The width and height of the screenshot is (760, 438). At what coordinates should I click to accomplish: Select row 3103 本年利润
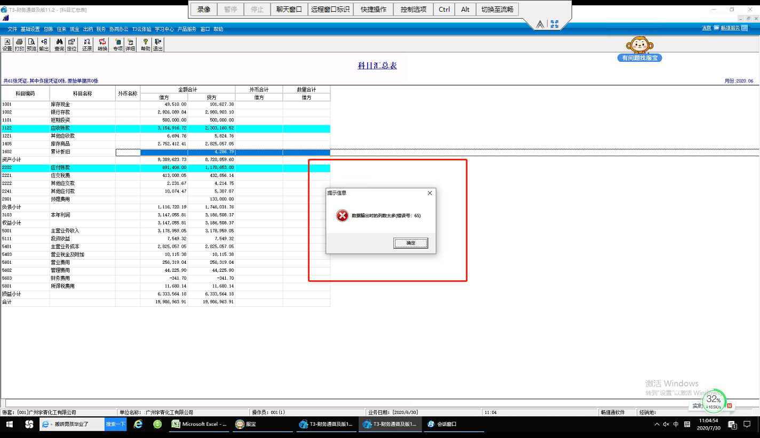(165, 215)
